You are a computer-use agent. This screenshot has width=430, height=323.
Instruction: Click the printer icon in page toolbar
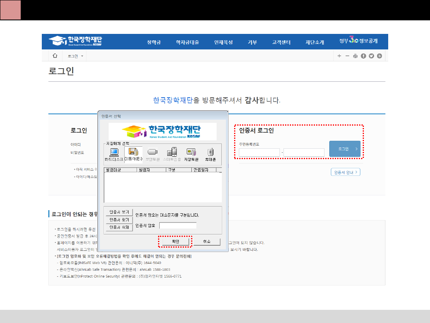pos(355,56)
